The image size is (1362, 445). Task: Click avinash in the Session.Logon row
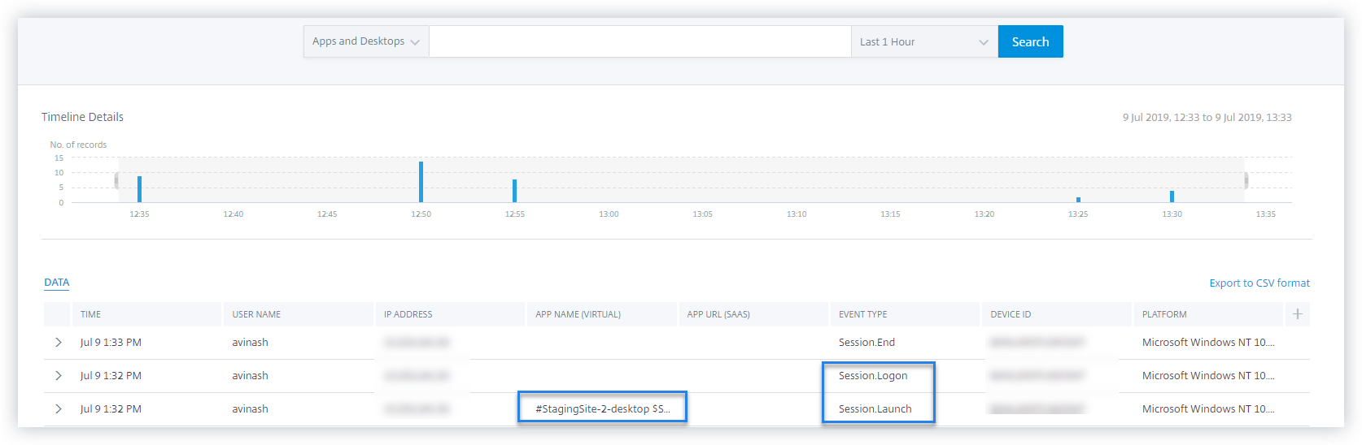click(250, 376)
